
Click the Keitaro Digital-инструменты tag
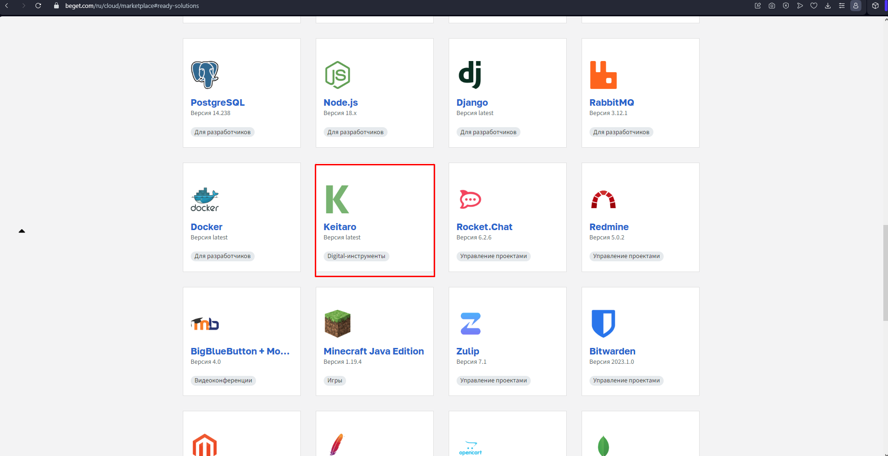[356, 256]
